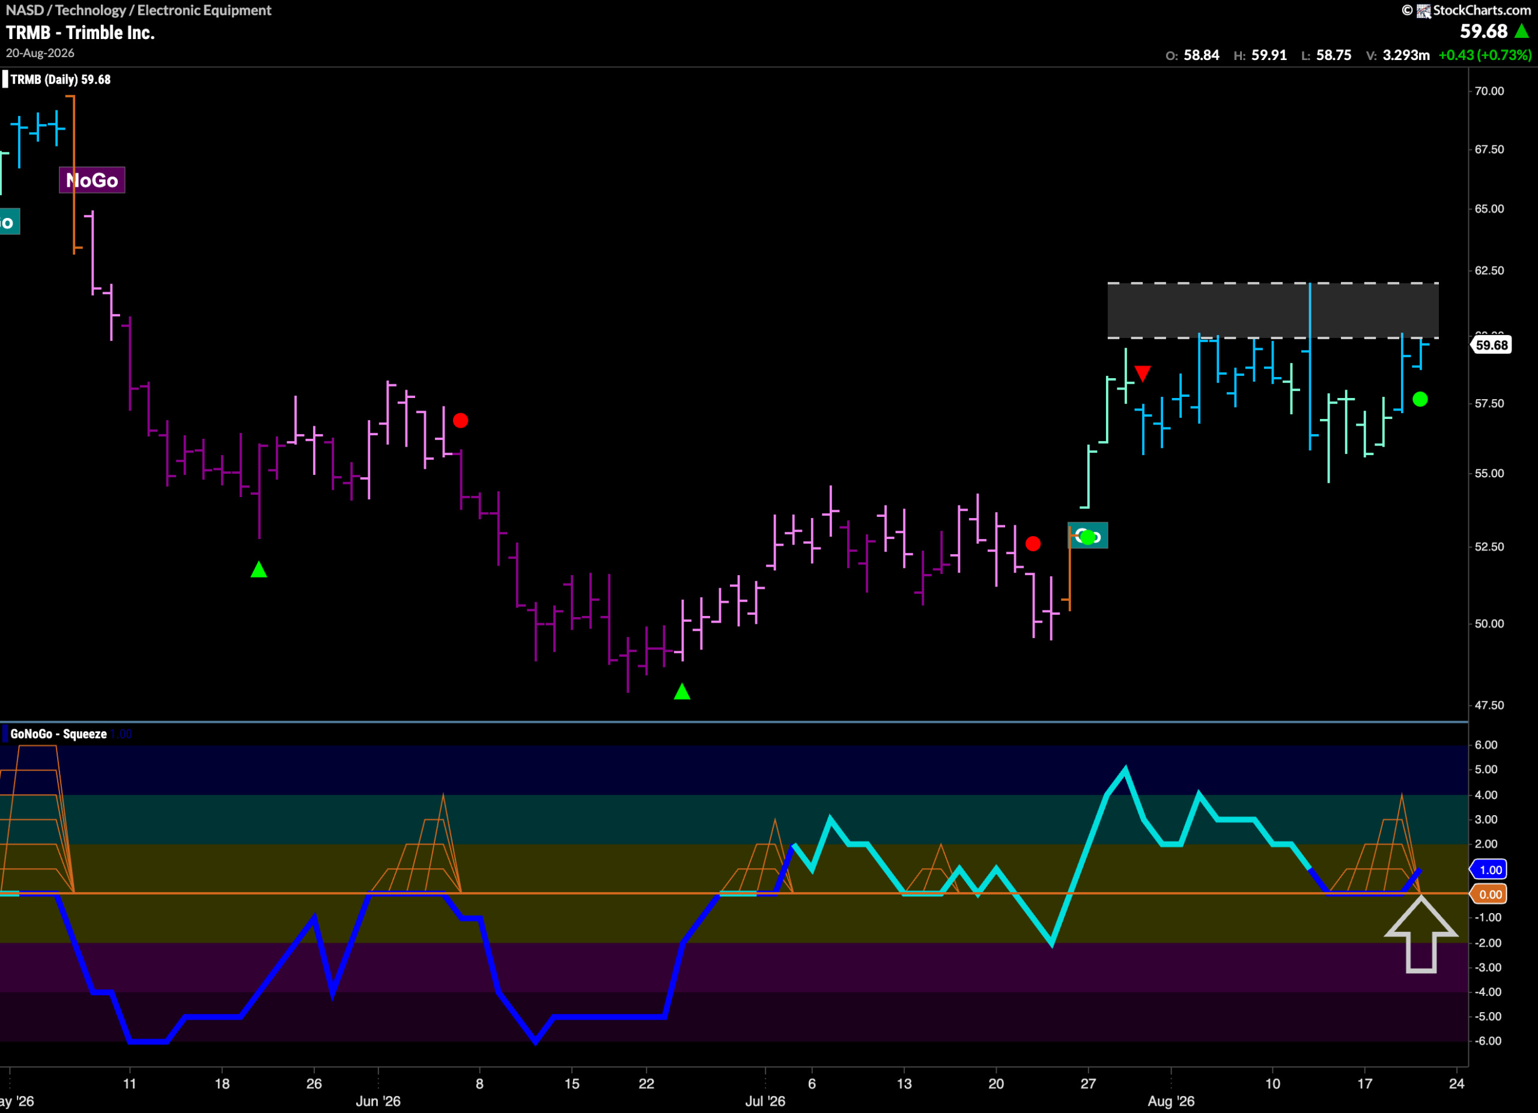
Task: Click the 62.50 price axis label
Action: (x=1489, y=270)
